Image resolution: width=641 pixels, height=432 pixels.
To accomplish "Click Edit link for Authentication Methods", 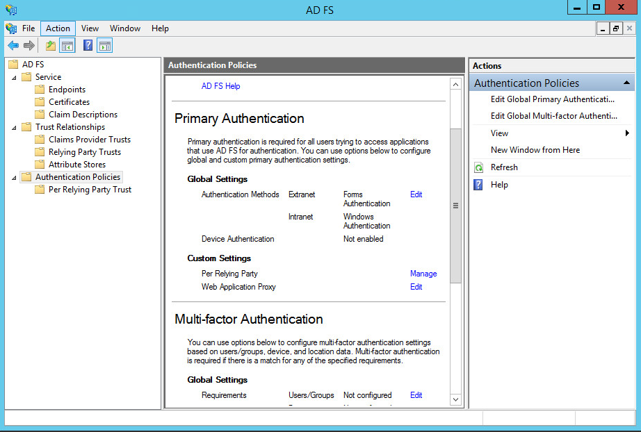I will [416, 194].
